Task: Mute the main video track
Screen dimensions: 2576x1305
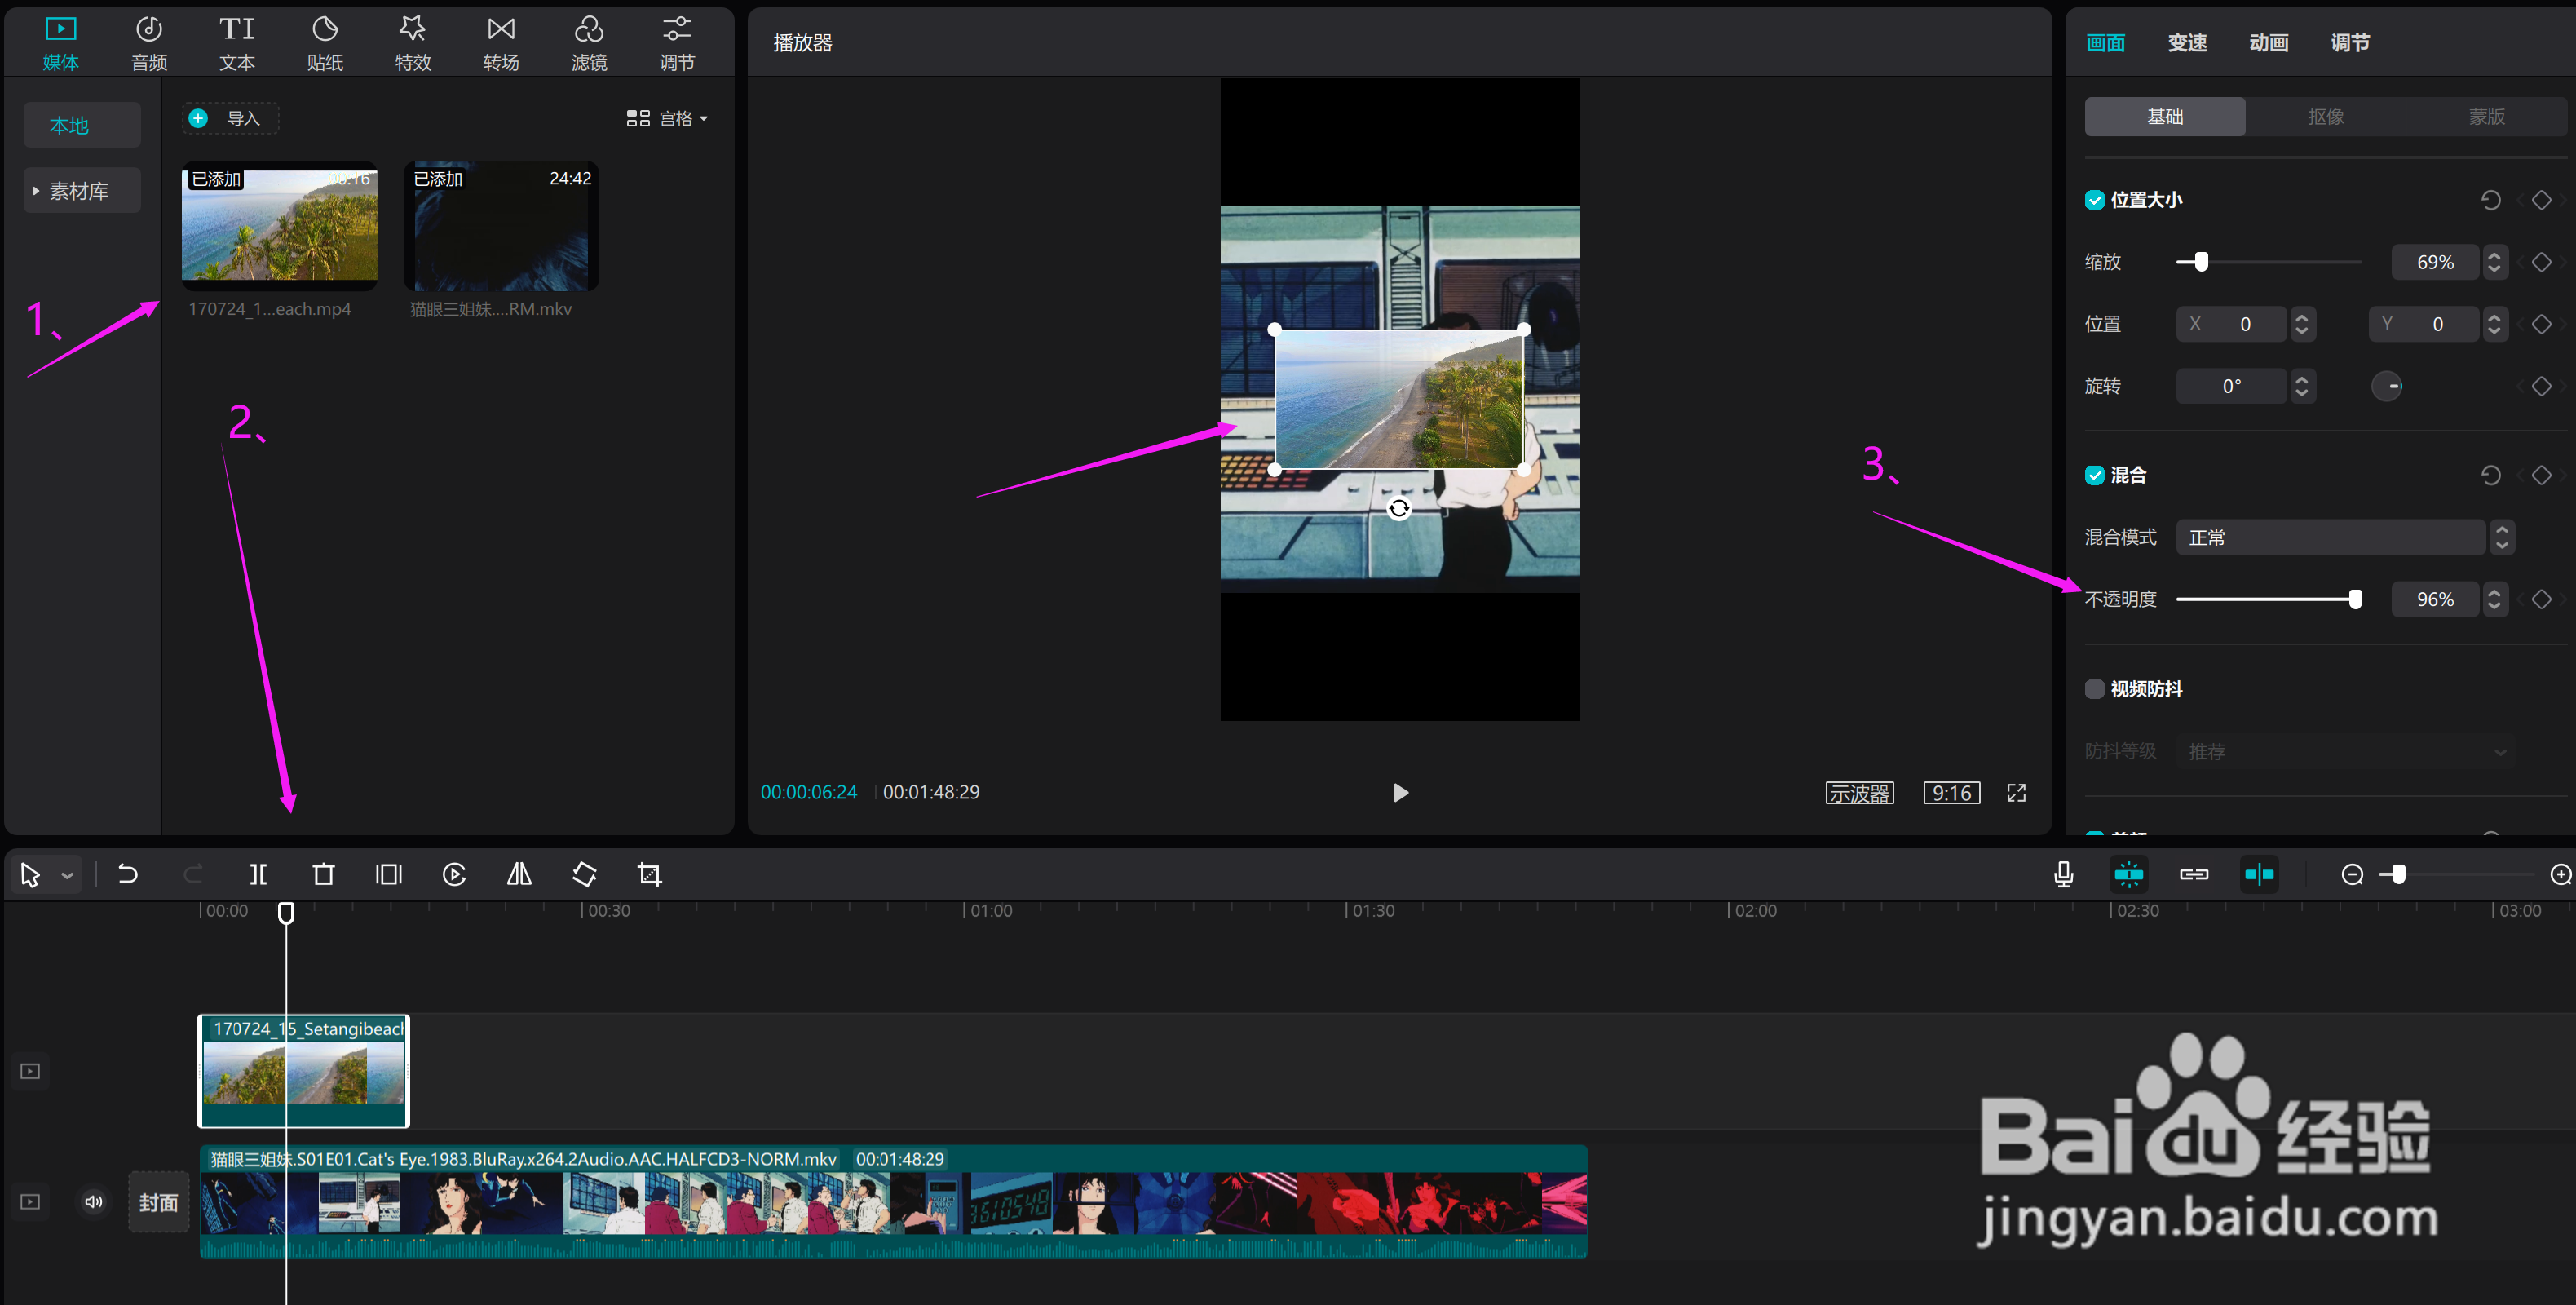Action: pyautogui.click(x=94, y=1201)
